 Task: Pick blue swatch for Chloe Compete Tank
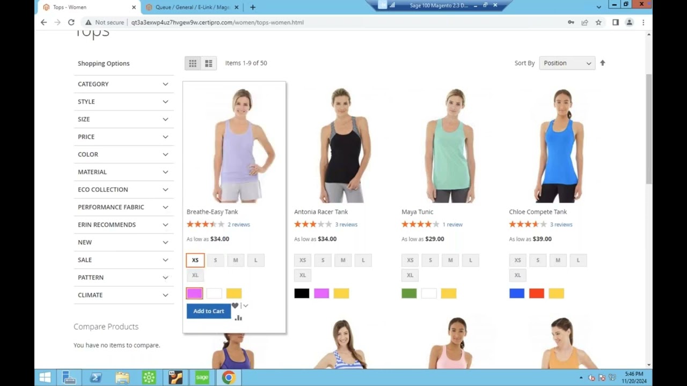click(x=517, y=293)
